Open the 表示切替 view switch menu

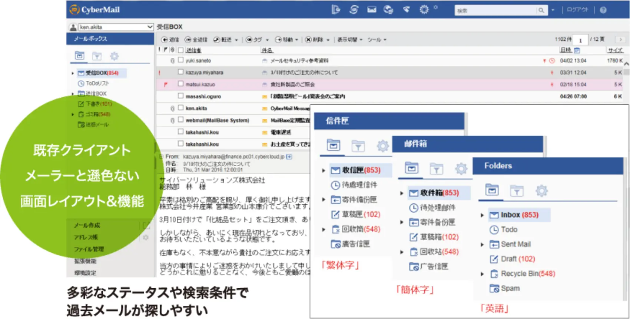coord(349,40)
